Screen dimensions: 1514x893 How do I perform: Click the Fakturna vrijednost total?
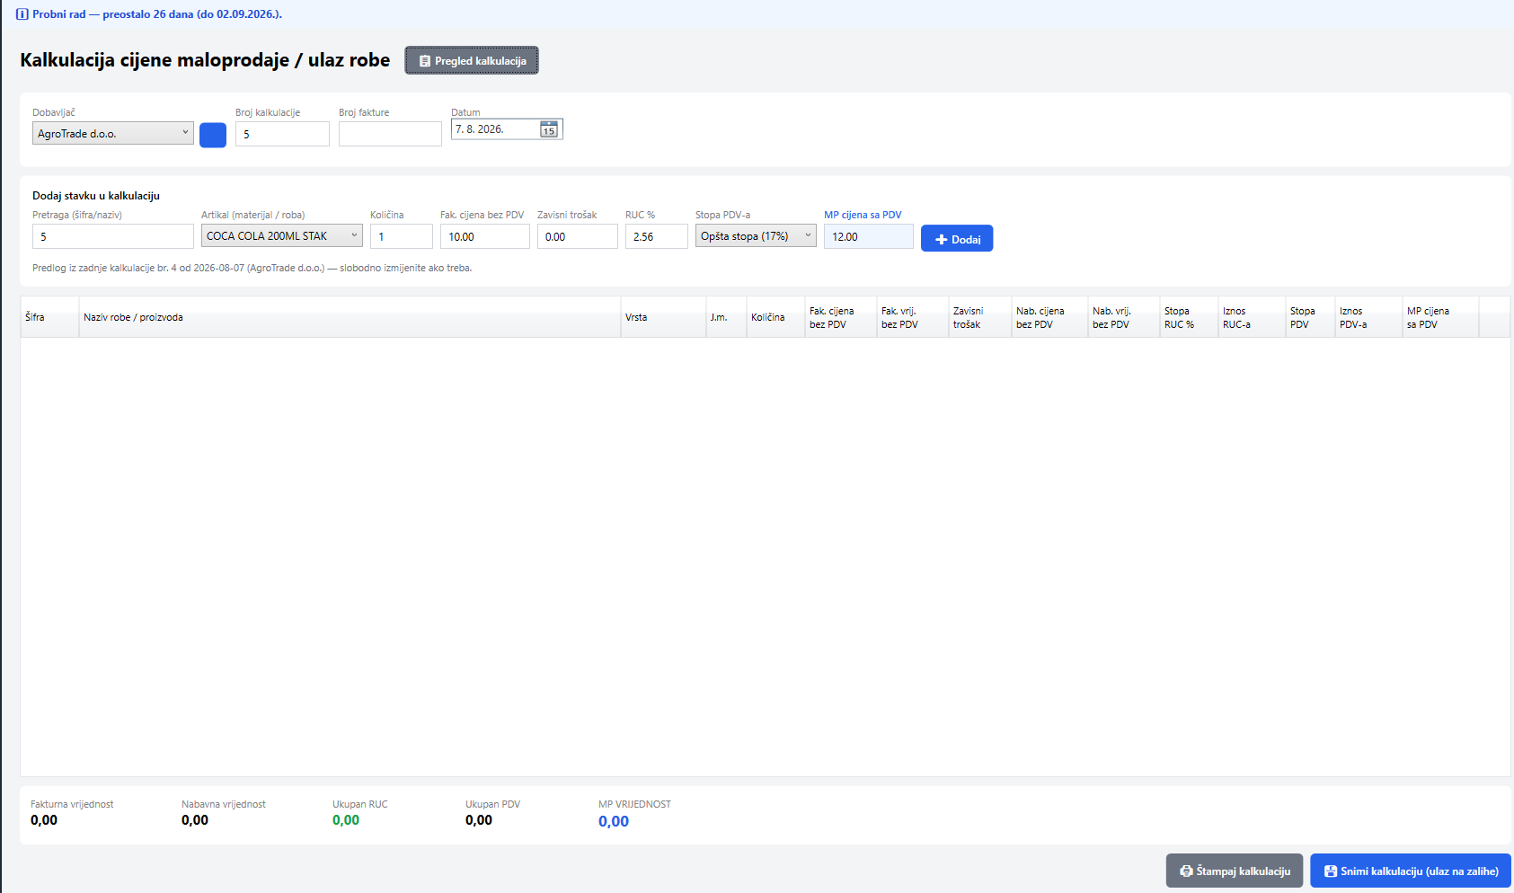(x=44, y=820)
